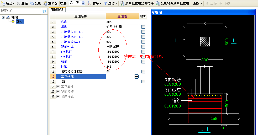
Task: Click the 参数图 panel title bar
Action: (x=203, y=12)
